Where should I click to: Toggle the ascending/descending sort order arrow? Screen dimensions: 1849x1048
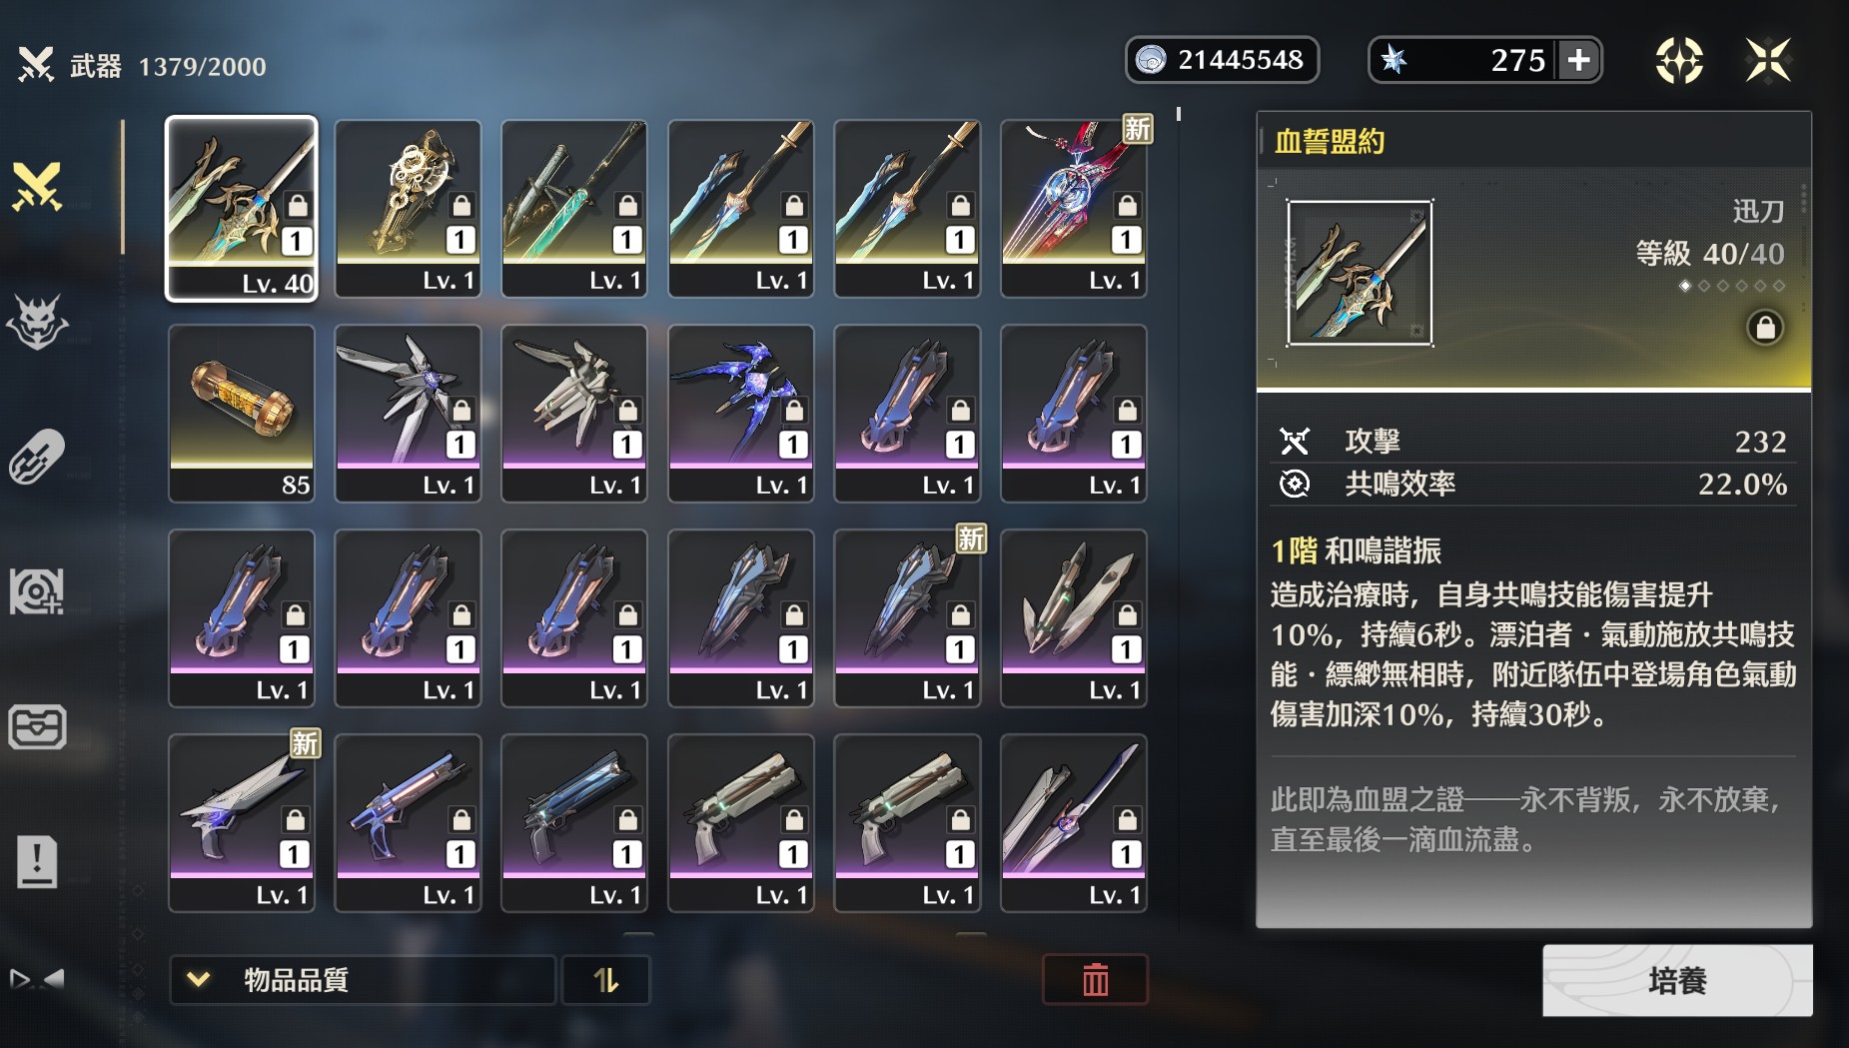pyautogui.click(x=606, y=980)
